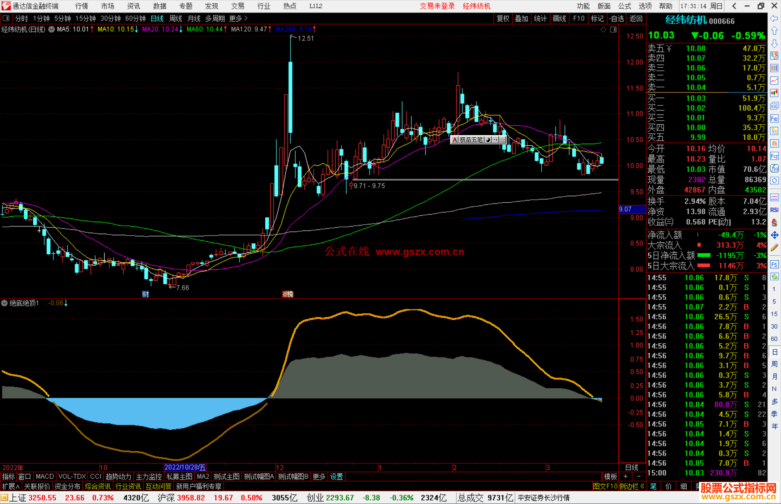The height and width of the screenshot is (504, 781).
Task: Open the F10 company info sidebar icon
Action: click(774, 119)
